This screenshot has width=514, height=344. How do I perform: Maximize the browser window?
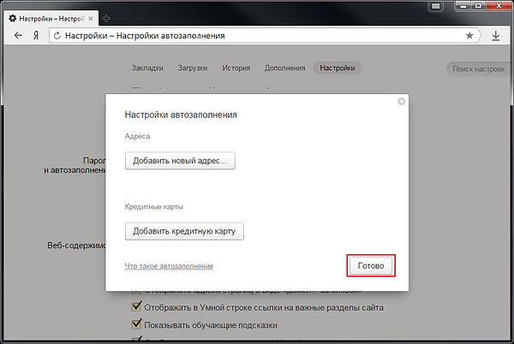pos(478,6)
